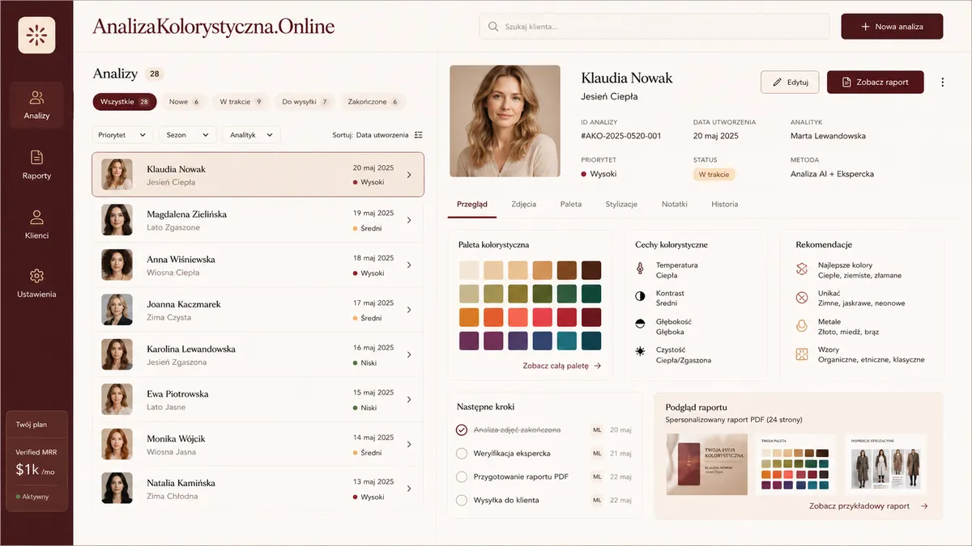Click the Głębokość icon
Viewport: 972px width, 546px height.
click(x=640, y=324)
